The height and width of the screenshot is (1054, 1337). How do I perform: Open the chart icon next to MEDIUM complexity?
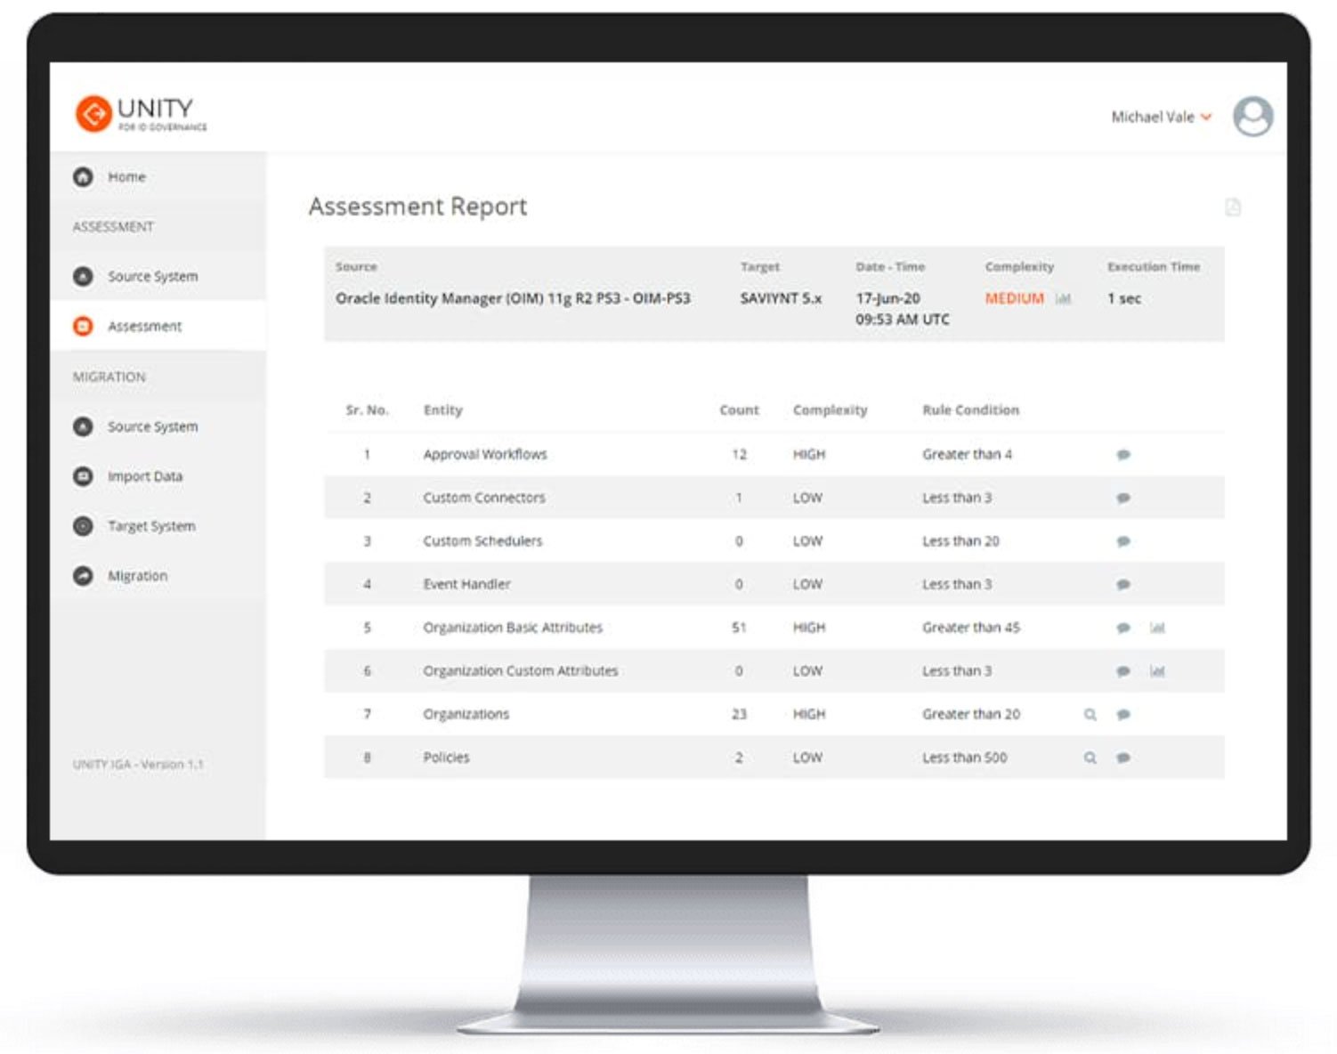(x=1063, y=298)
